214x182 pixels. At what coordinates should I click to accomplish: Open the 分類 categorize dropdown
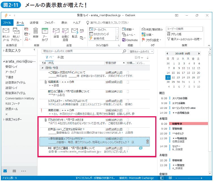point(147,35)
